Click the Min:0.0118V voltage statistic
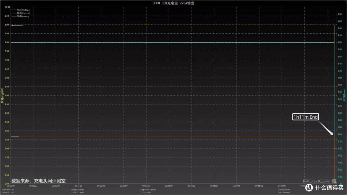The height and width of the screenshot is (195, 347). pos(8,192)
